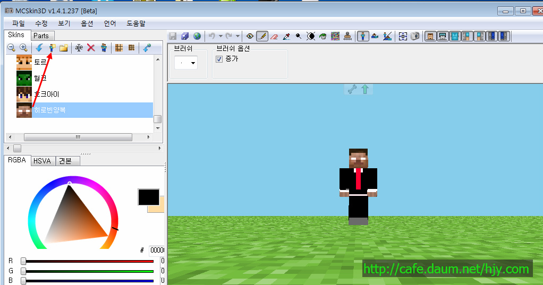Click the Redo arrow
The height and width of the screenshot is (285, 543).
pos(229,36)
